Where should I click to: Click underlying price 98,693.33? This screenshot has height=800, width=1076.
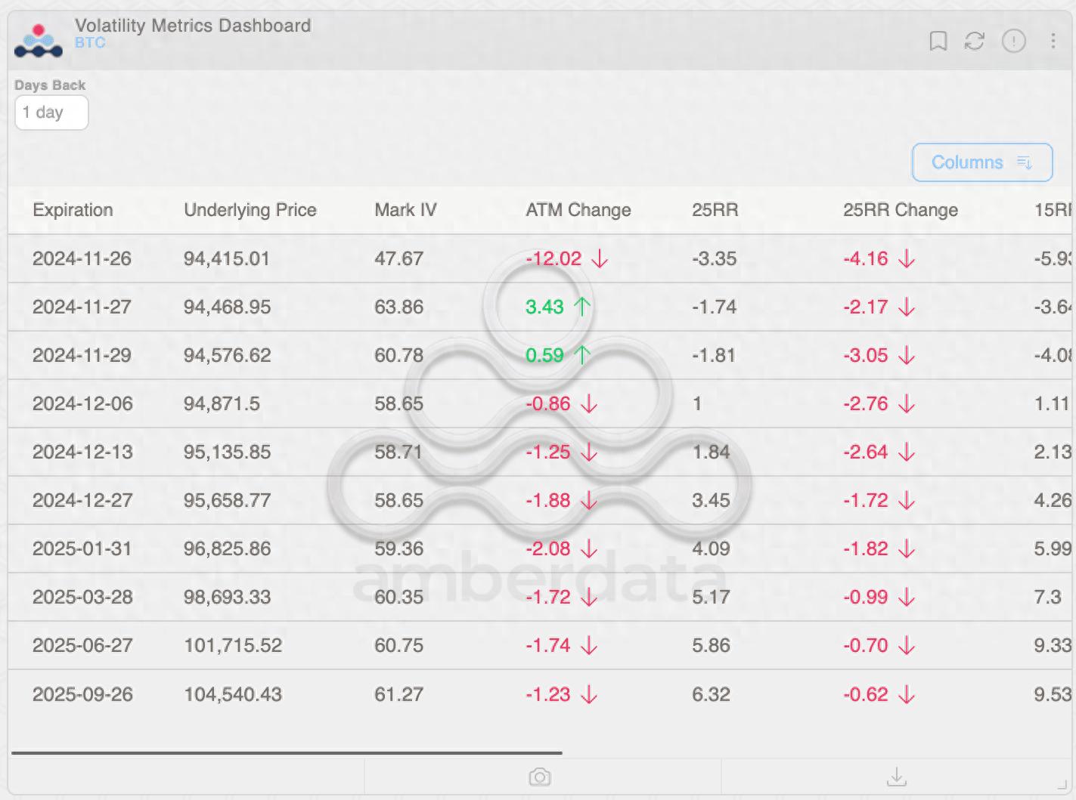point(227,597)
